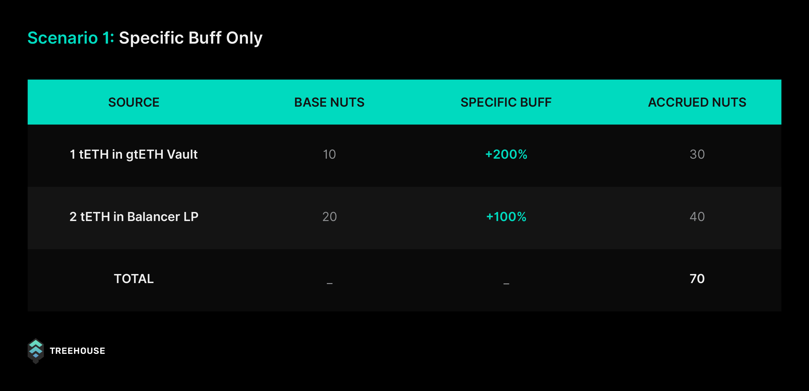The height and width of the screenshot is (391, 809).
Task: Click the base nuts value 10
Action: (329, 154)
